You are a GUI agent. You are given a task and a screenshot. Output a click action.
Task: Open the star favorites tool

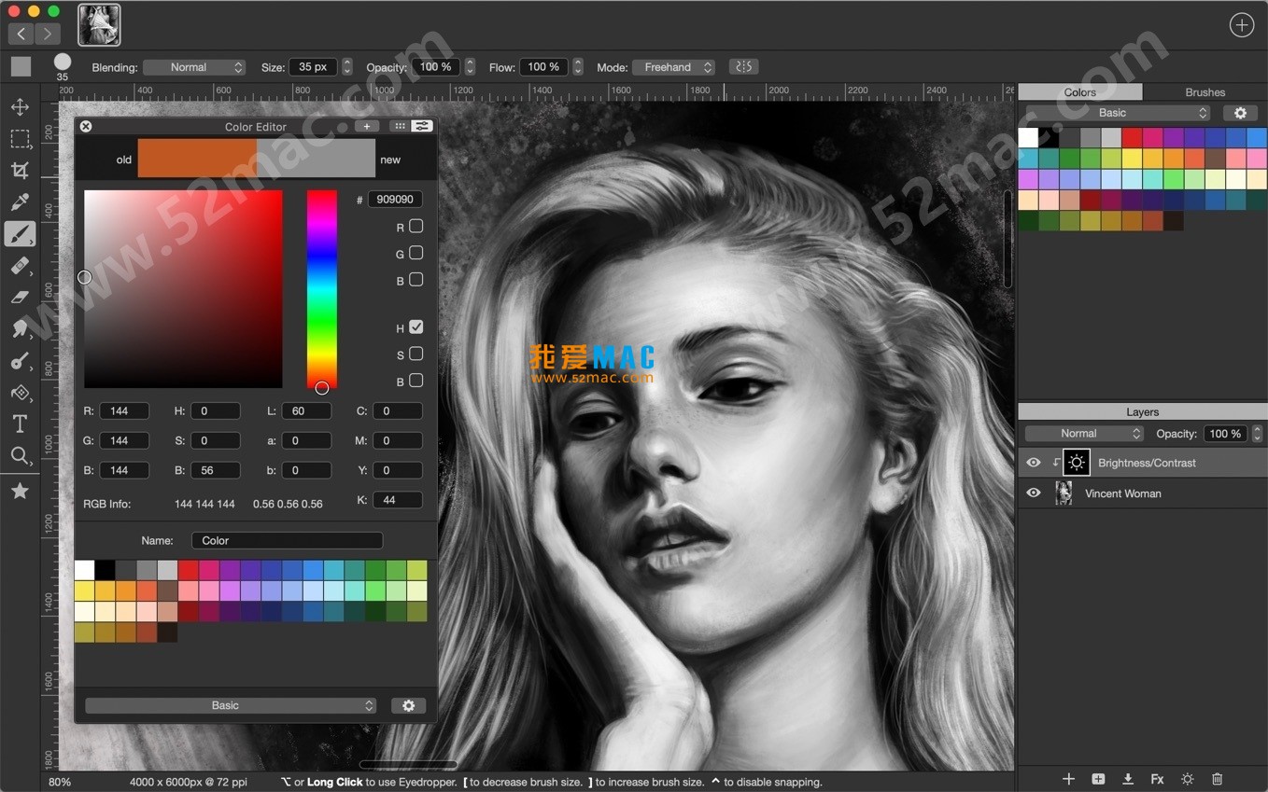click(x=20, y=492)
